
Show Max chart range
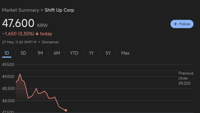pos(125,53)
